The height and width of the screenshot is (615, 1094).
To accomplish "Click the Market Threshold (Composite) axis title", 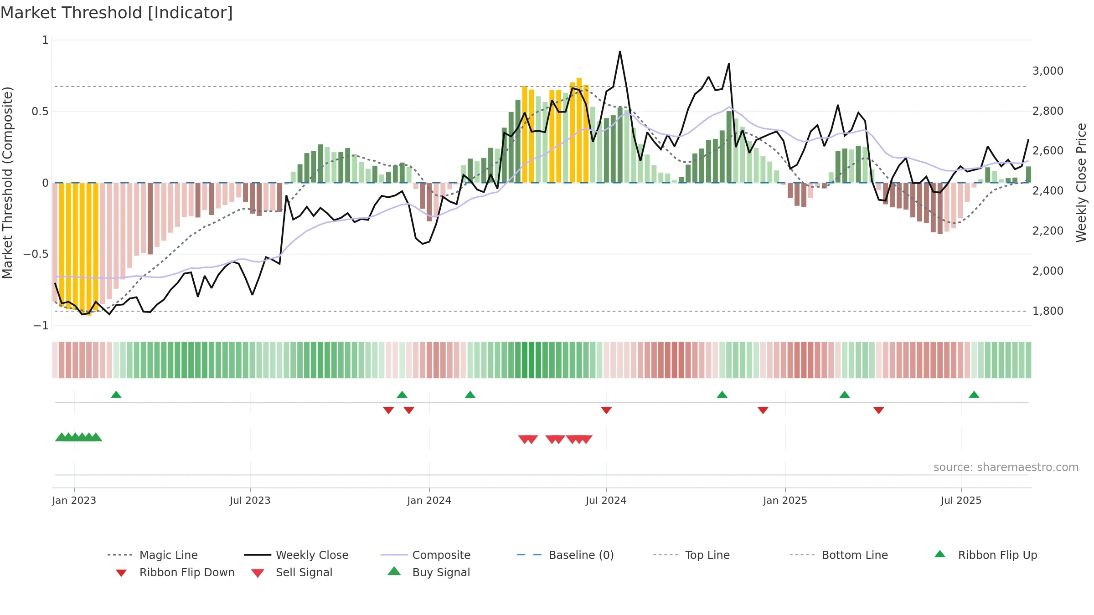I will click(x=7, y=183).
